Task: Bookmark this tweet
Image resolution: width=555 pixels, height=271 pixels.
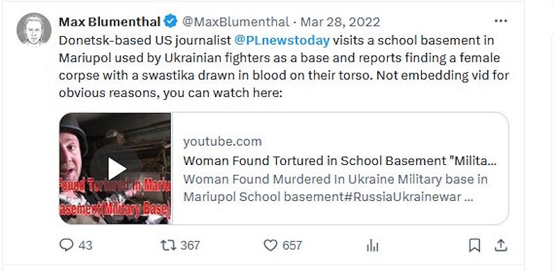Action: point(475,245)
